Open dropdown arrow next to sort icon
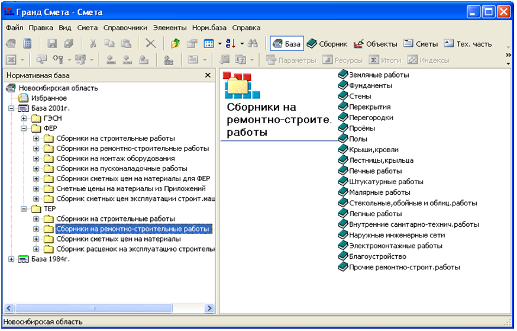Screen dimensions: 517x331 coord(242,44)
